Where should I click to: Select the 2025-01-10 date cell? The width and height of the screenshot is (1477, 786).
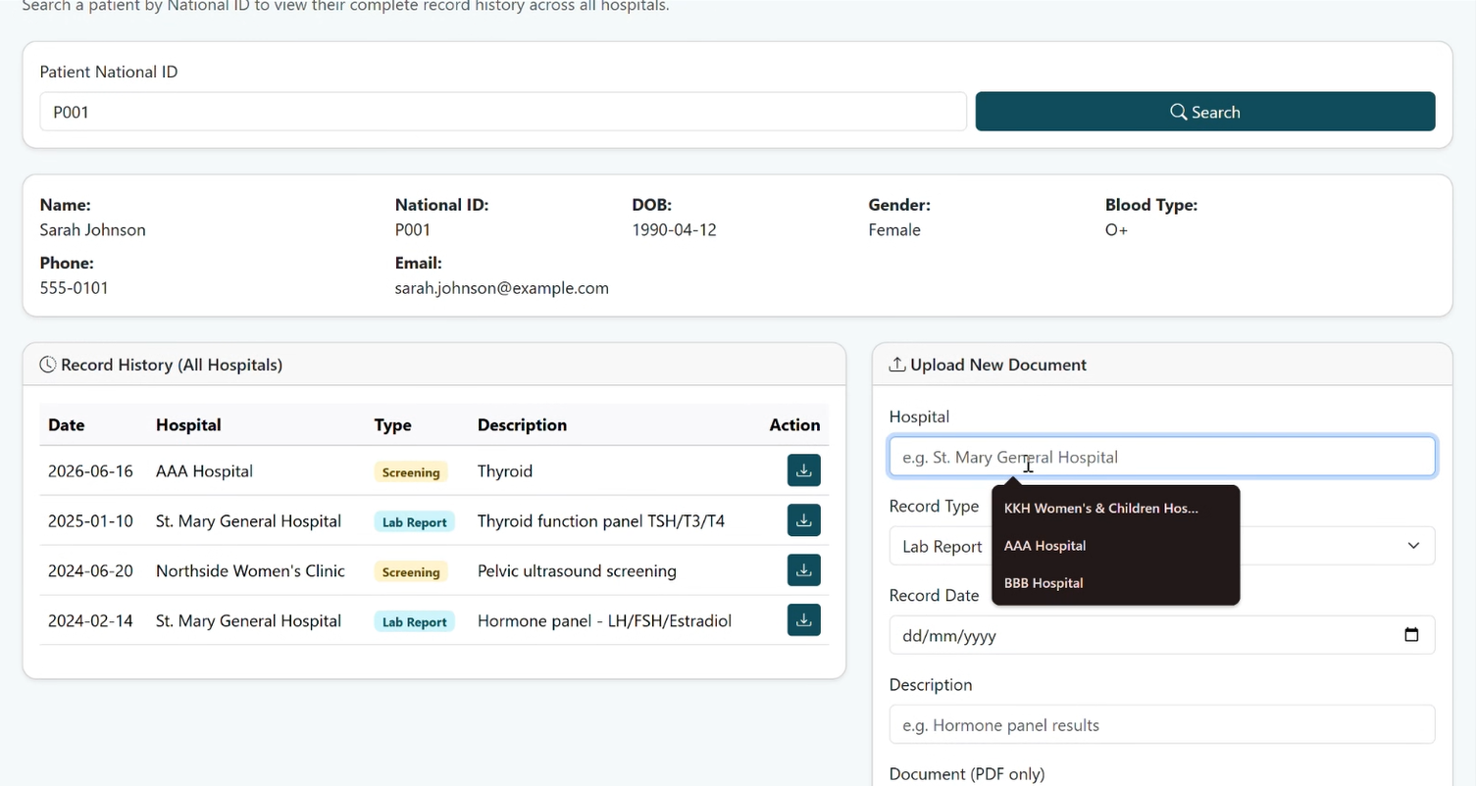(90, 521)
